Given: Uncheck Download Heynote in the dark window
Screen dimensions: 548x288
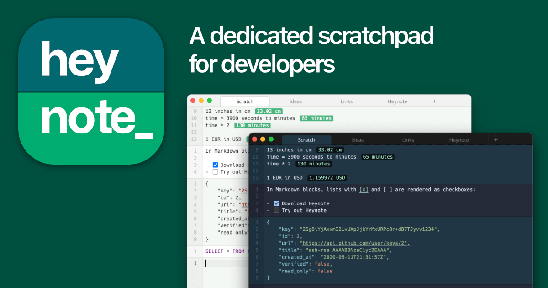Looking at the screenshot, I should pos(276,203).
